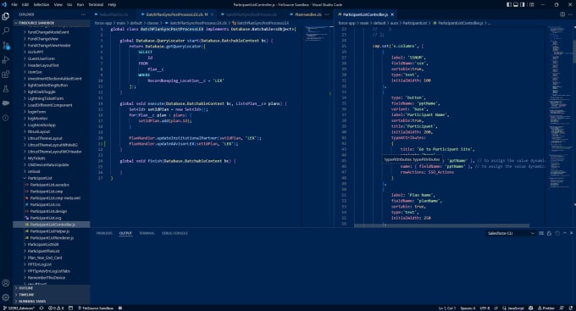This screenshot has height=311, width=576.
Task: Toggle the primary side bar
Action: click(509, 5)
